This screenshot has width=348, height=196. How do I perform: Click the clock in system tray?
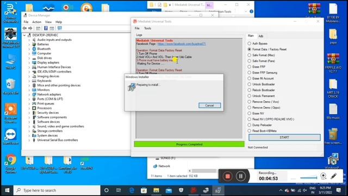[x=325, y=190]
